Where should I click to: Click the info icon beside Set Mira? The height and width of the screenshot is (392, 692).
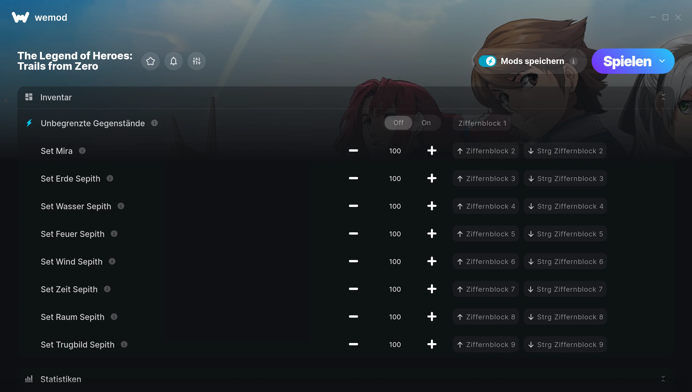(x=82, y=151)
